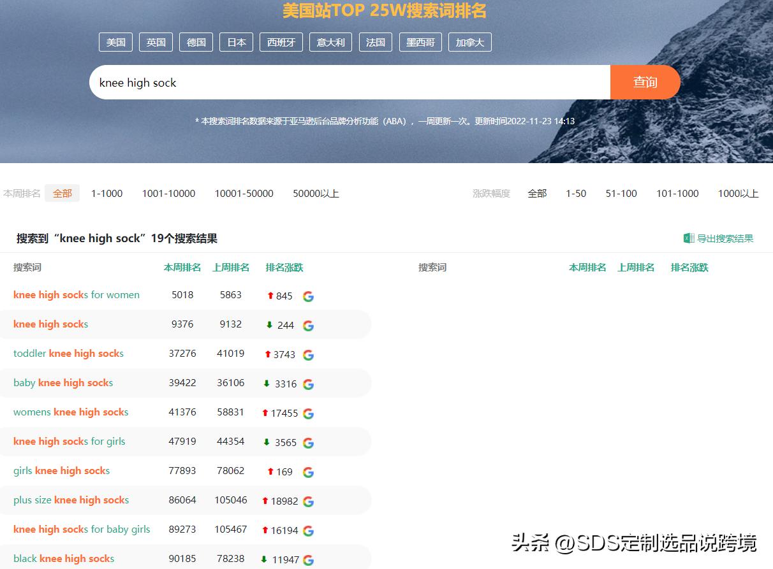The image size is (773, 569).
Task: Switch to the 英国 marketplace tab
Action: (x=156, y=42)
